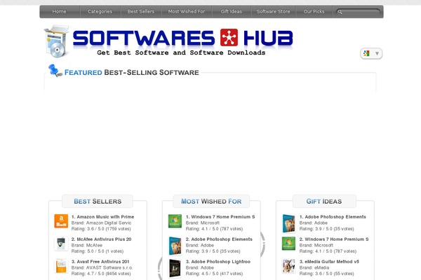Click Featured Best-Selling Software heading
This screenshot has width=421, height=280.
(x=132, y=73)
